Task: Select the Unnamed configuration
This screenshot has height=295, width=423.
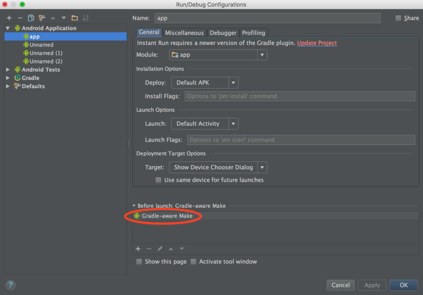Action: [66, 45]
